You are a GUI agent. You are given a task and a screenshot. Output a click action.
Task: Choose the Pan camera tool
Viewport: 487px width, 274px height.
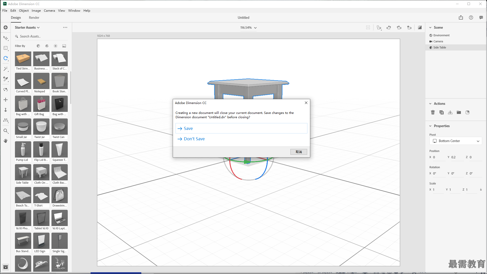point(6,100)
